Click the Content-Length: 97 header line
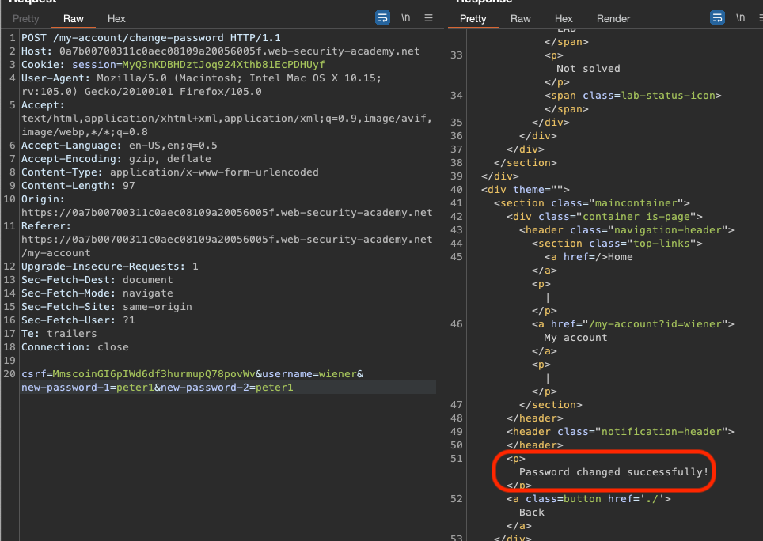Screen dimensions: 763x541 pyautogui.click(x=78, y=185)
